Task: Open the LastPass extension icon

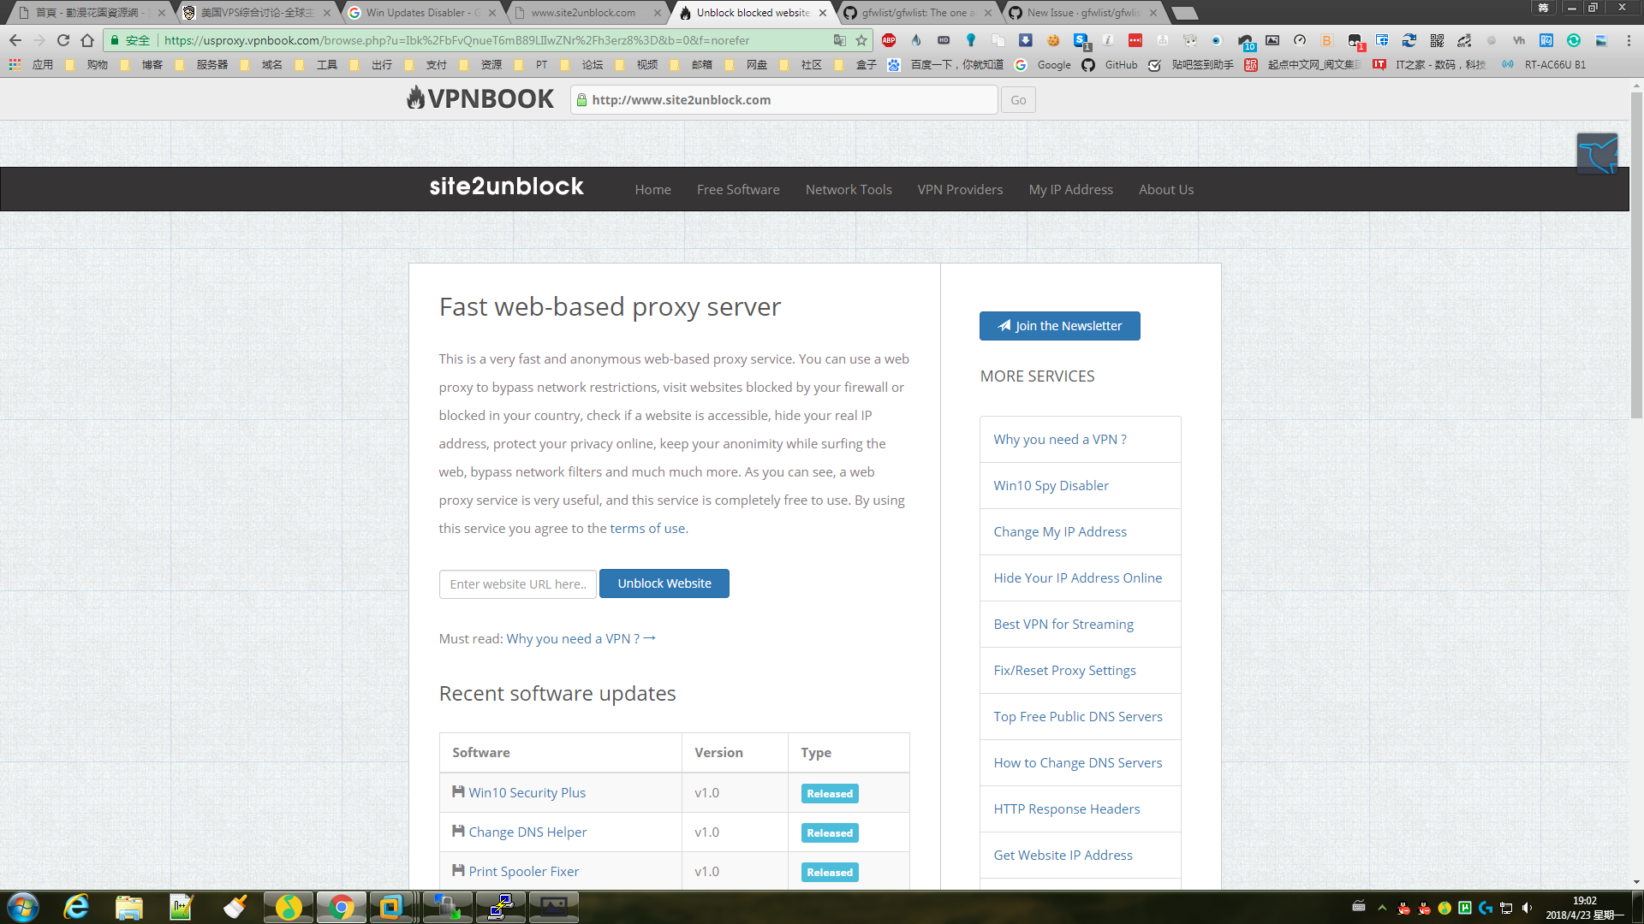Action: (x=1135, y=40)
